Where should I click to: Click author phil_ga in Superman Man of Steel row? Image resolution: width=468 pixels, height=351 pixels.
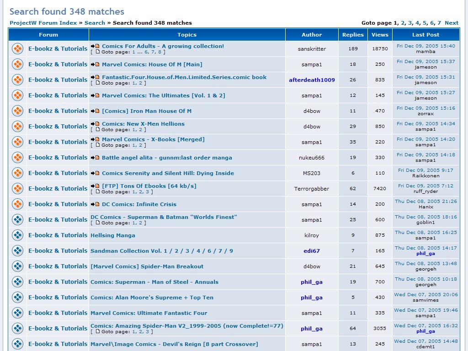[312, 282]
